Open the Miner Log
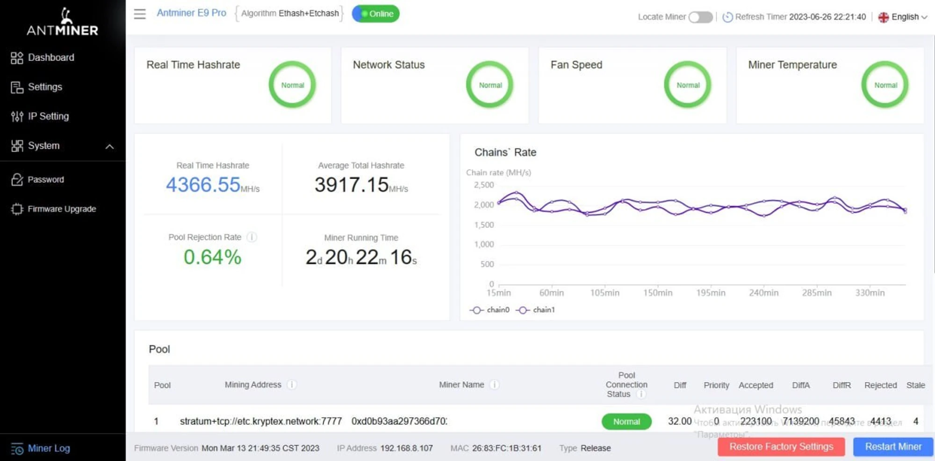Viewport: 935px width, 461px height. tap(49, 448)
